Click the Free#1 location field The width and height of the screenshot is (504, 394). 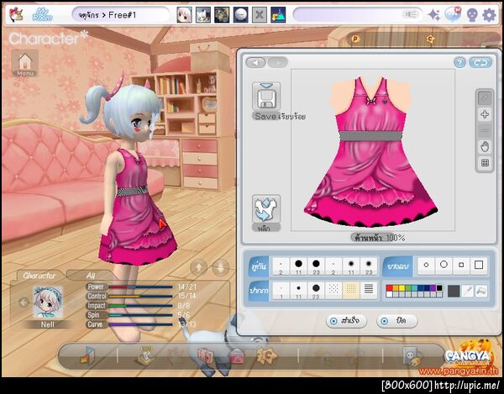click(120, 15)
